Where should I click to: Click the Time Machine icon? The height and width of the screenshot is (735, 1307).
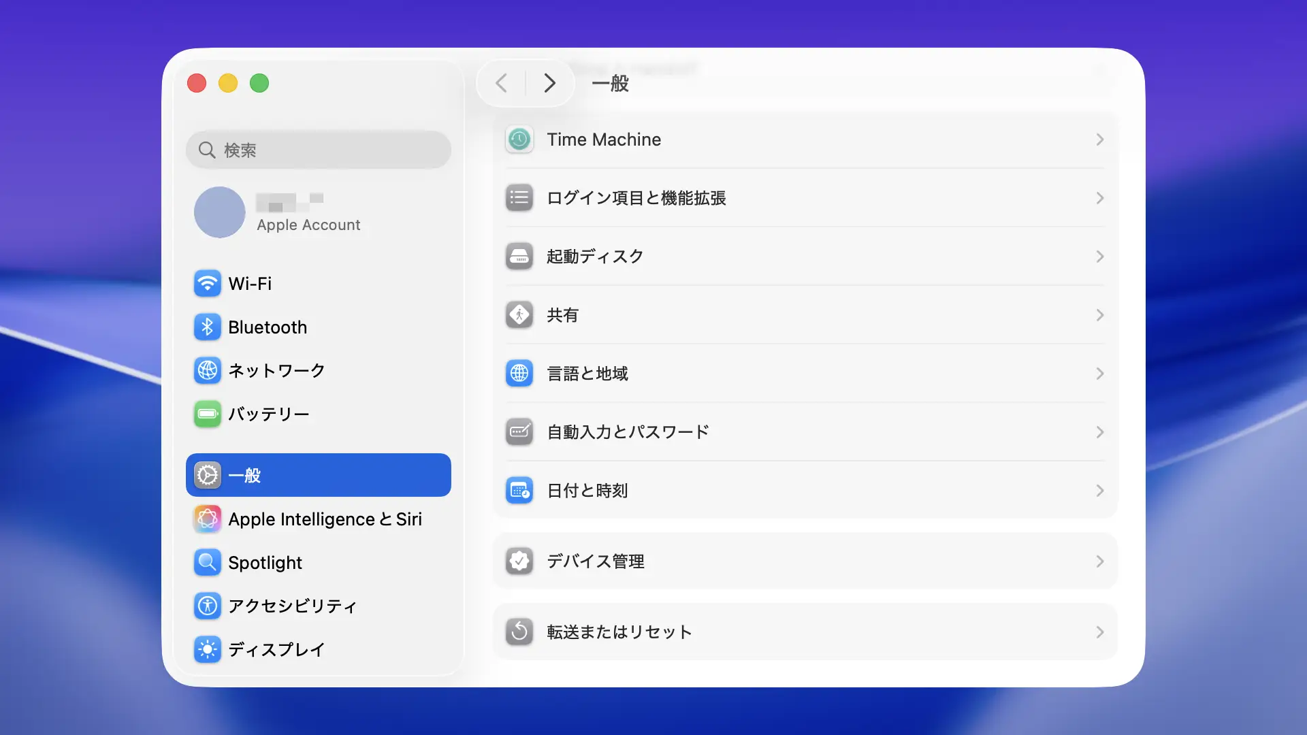[519, 140]
